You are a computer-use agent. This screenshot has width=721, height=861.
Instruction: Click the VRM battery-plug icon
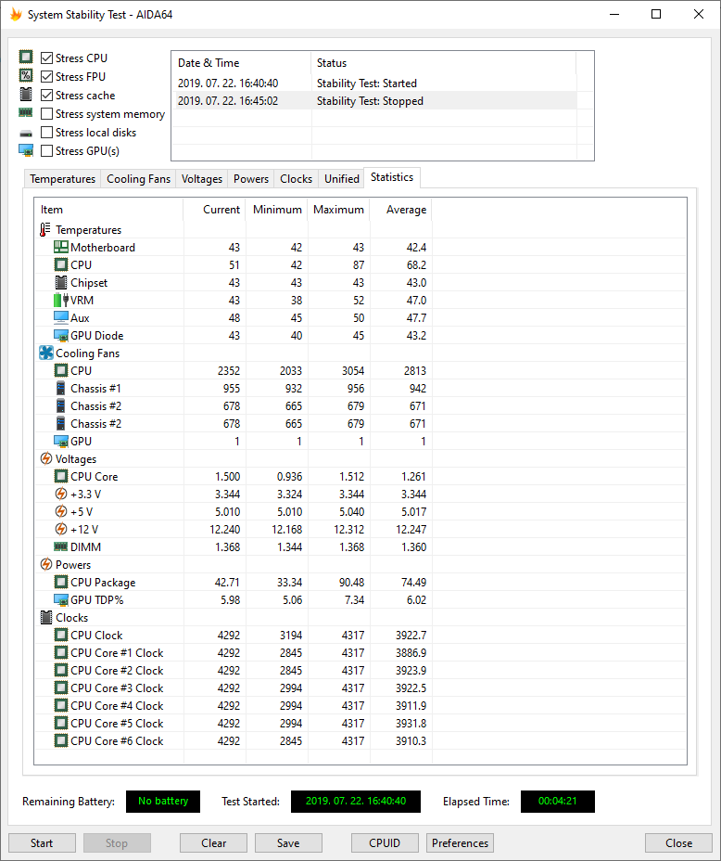click(x=61, y=301)
